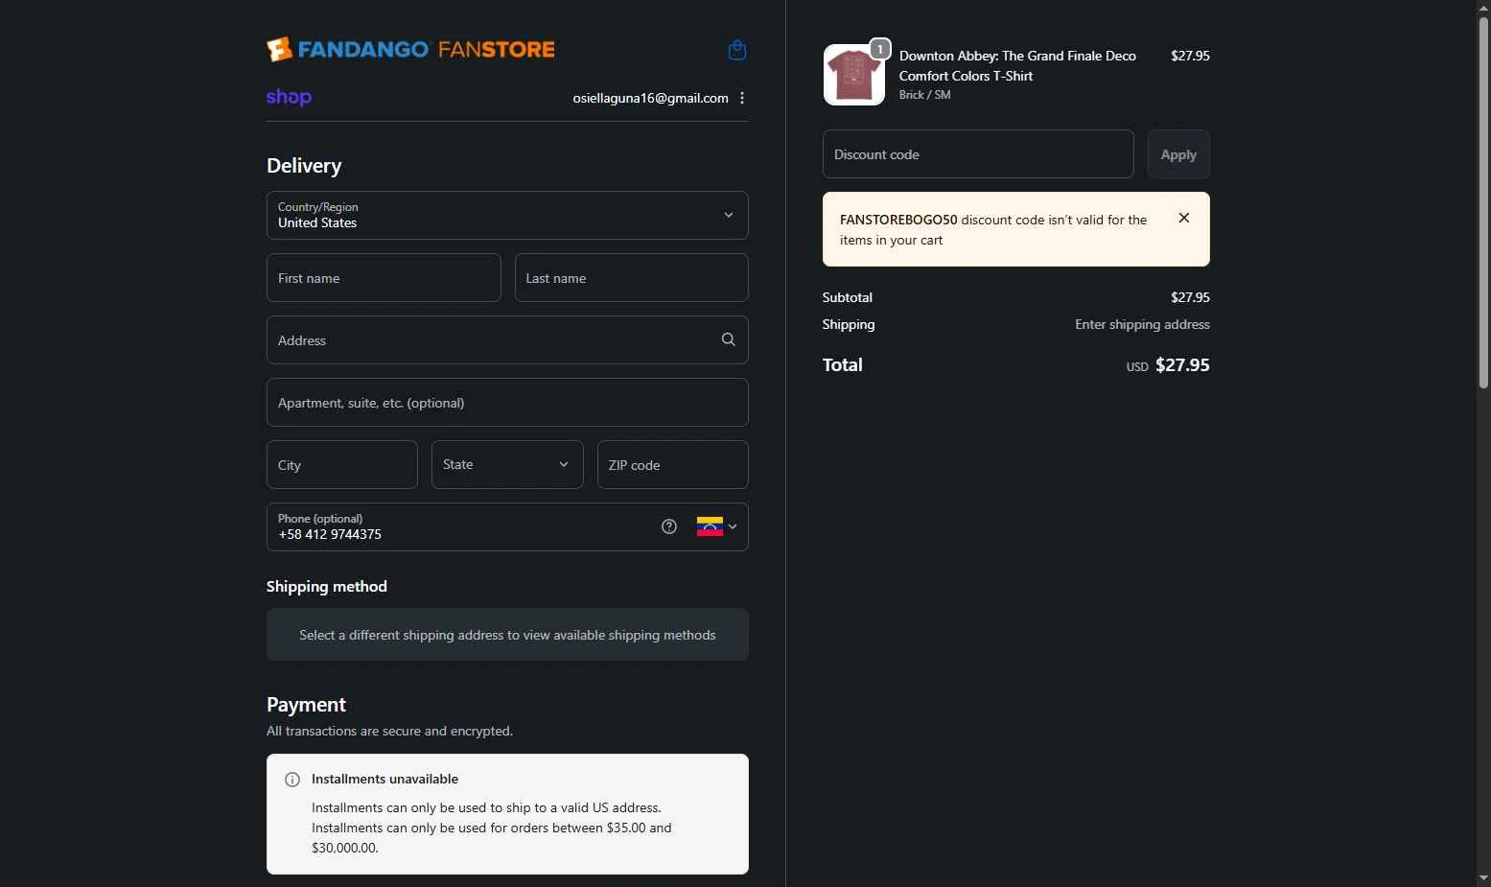This screenshot has width=1491, height=887.
Task: Click into the Address field
Action: pos(507,339)
